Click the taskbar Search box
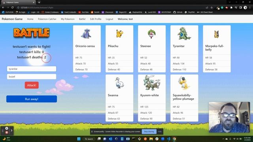This screenshot has width=253, height=142. [x=89, y=139]
